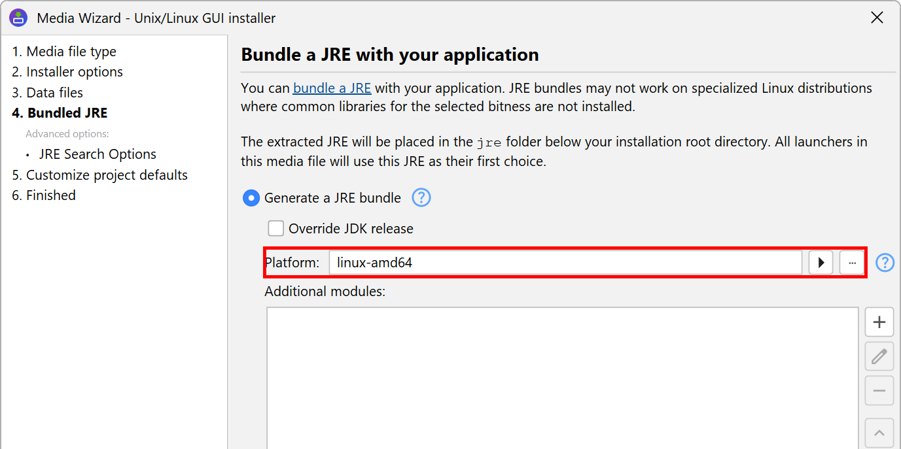Click the Platform text field

[x=565, y=263]
